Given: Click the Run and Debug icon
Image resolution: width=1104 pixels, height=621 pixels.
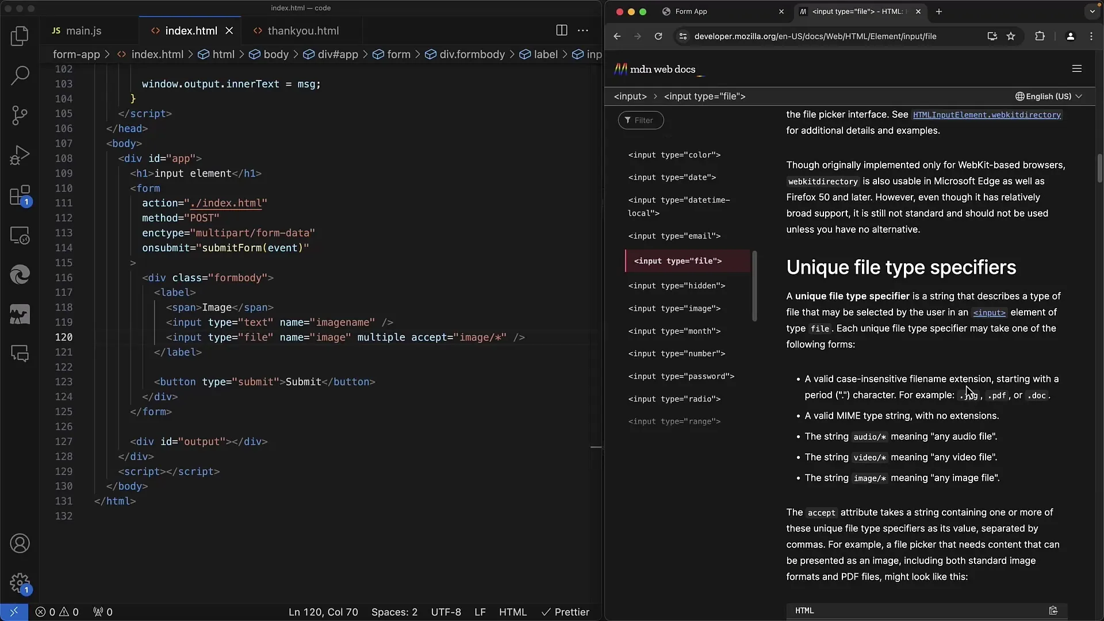Looking at the screenshot, I should click(20, 155).
